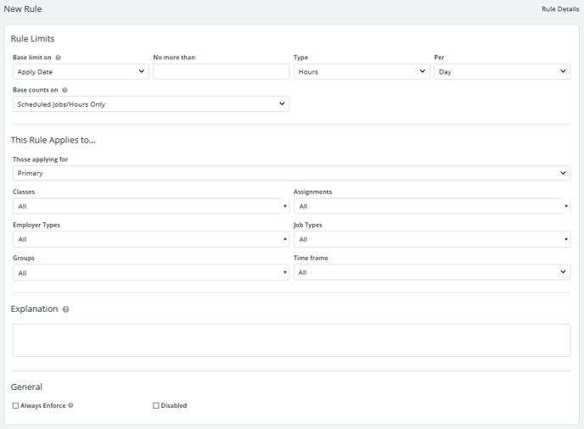Image resolution: width=584 pixels, height=429 pixels.
Task: Click help icon beside Base counts on
Action: tap(65, 90)
